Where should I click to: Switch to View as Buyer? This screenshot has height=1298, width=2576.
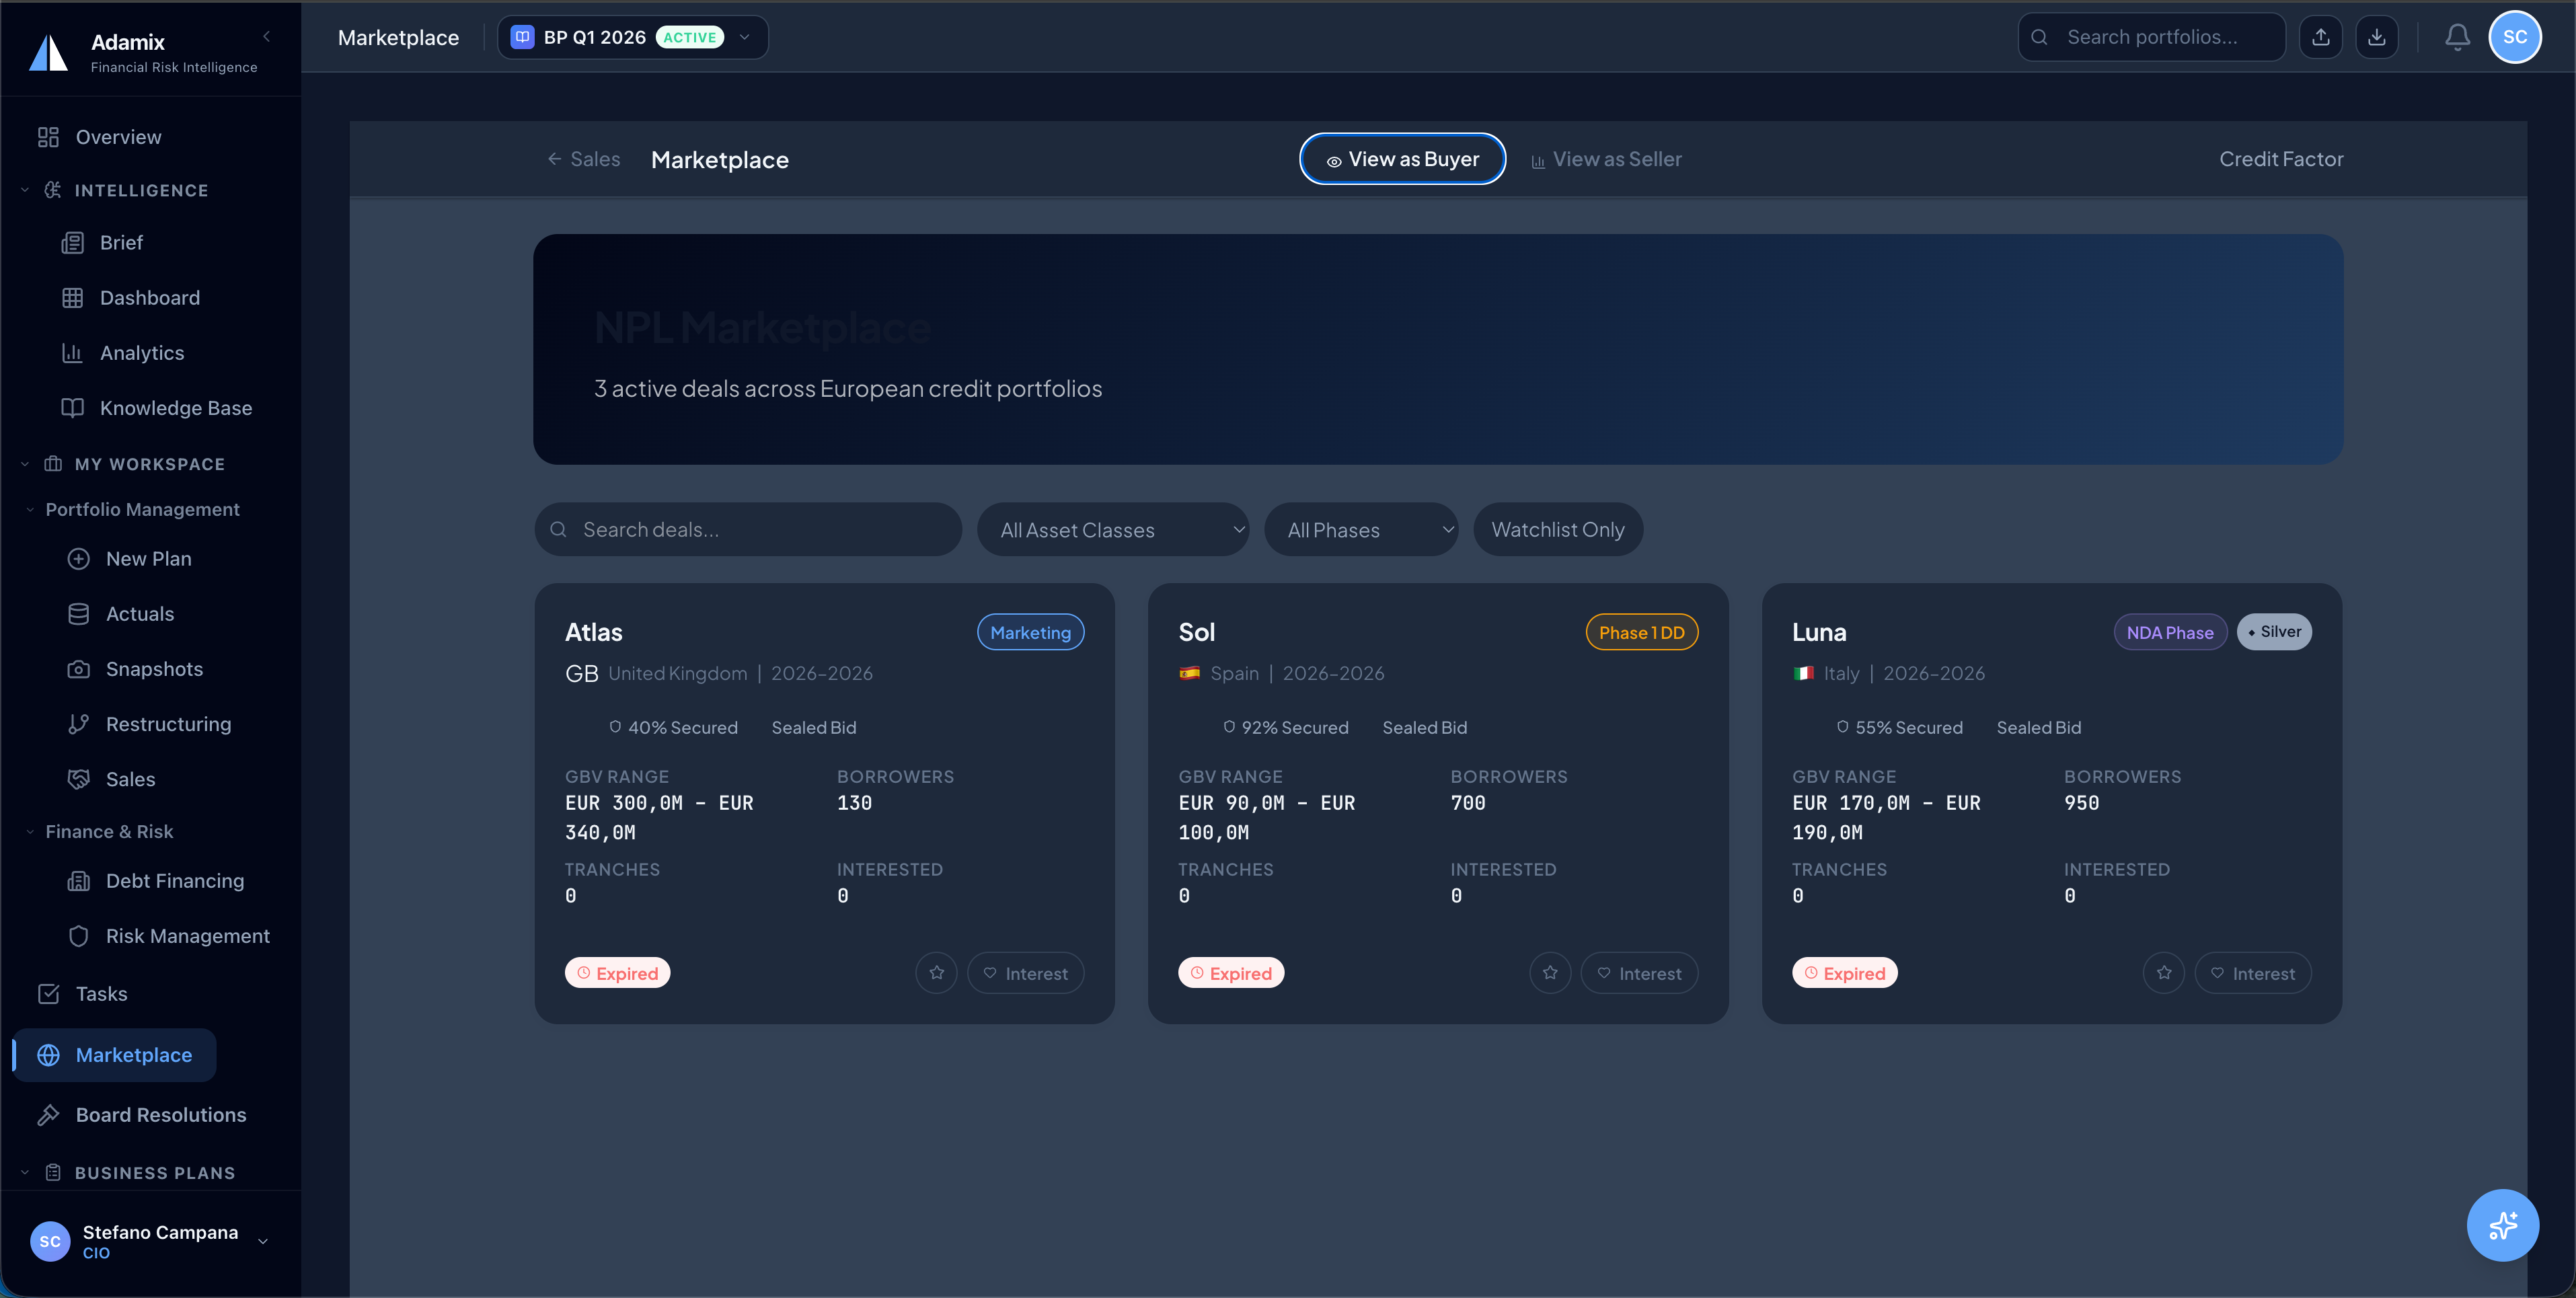pos(1402,159)
